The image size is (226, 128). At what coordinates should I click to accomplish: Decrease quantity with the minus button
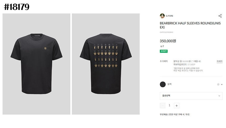pyautogui.click(x=162, y=106)
